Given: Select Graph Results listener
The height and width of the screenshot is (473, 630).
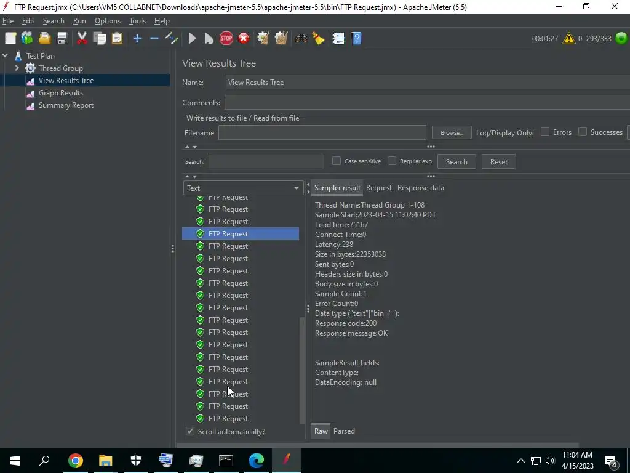Looking at the screenshot, I should coord(61,93).
